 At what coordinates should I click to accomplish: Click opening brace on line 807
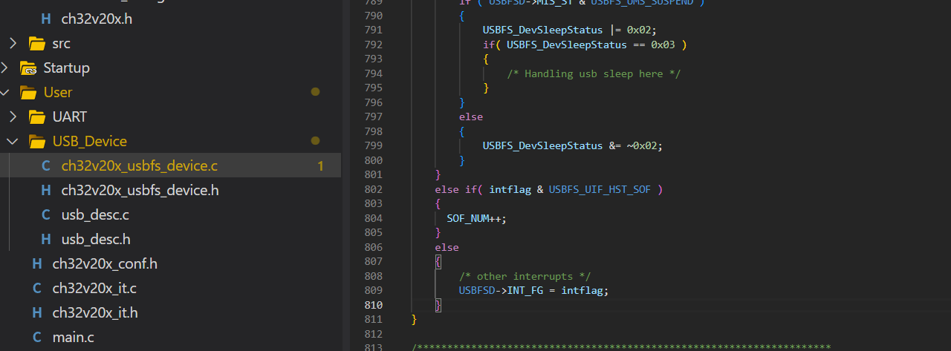[x=438, y=261]
